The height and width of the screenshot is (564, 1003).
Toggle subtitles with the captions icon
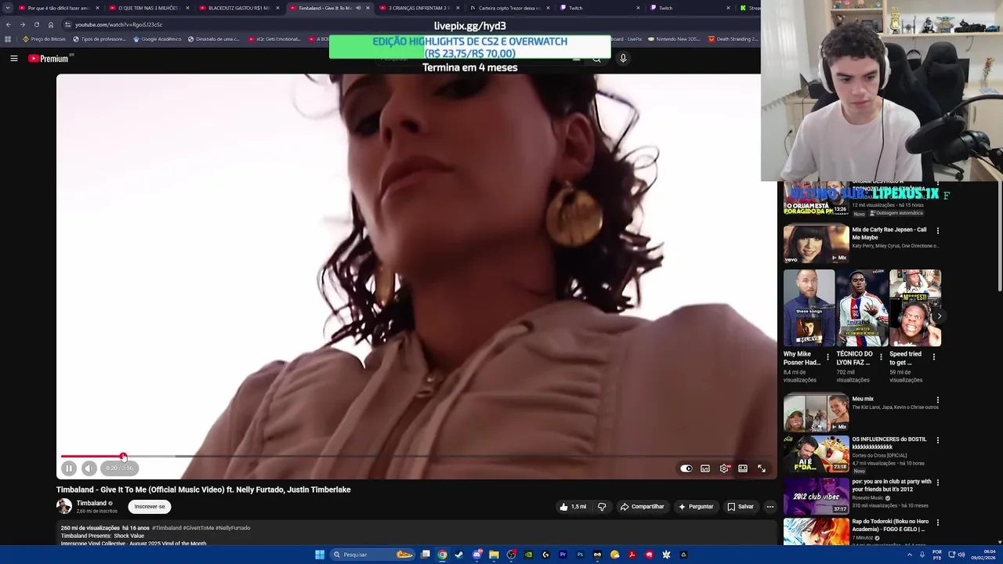coord(705,468)
